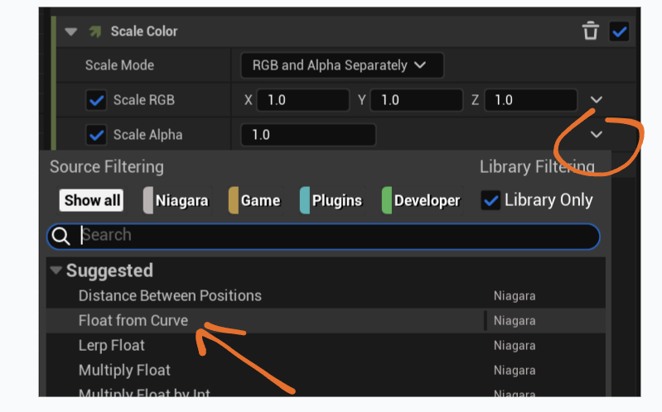This screenshot has width=662, height=412.
Task: Click the Scale Alpha value field
Action: click(307, 135)
